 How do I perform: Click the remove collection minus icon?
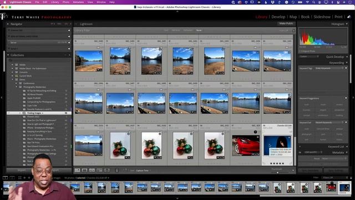[65, 55]
